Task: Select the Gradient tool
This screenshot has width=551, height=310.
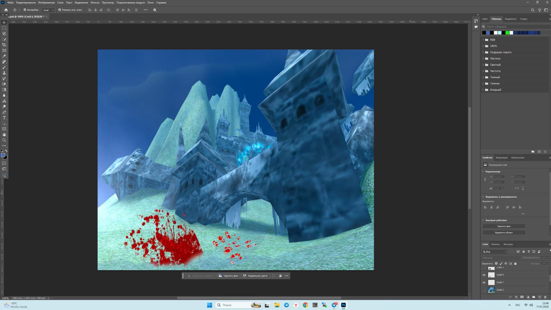Action: pos(4,89)
